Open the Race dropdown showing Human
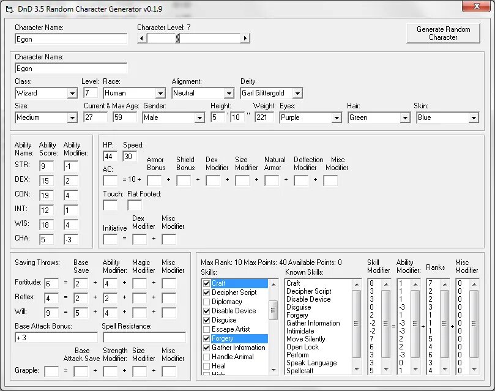 click(x=160, y=93)
